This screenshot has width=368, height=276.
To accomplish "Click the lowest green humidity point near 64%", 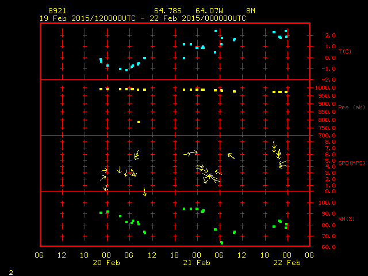I will pos(221,243).
